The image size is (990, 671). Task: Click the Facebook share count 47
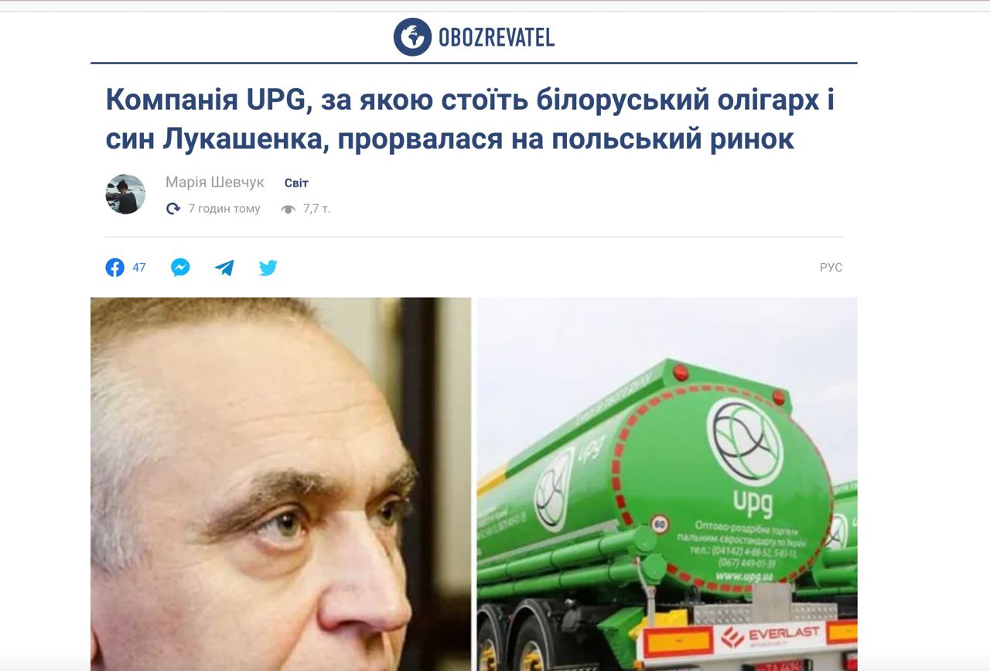point(139,268)
